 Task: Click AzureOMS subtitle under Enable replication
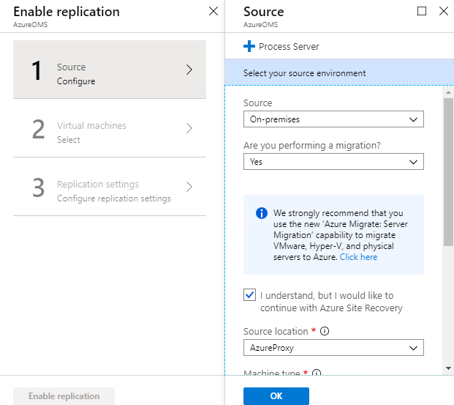(31, 25)
